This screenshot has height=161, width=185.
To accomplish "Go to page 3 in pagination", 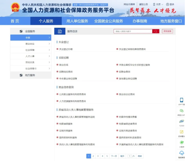I will coord(98,156).
